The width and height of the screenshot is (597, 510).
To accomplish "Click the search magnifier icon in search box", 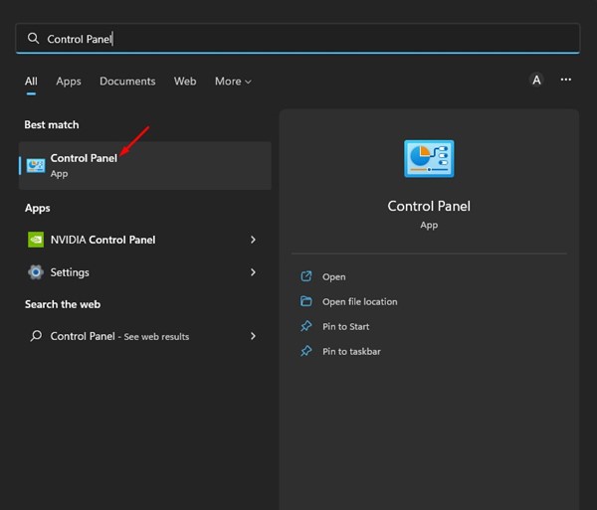I will click(x=33, y=39).
